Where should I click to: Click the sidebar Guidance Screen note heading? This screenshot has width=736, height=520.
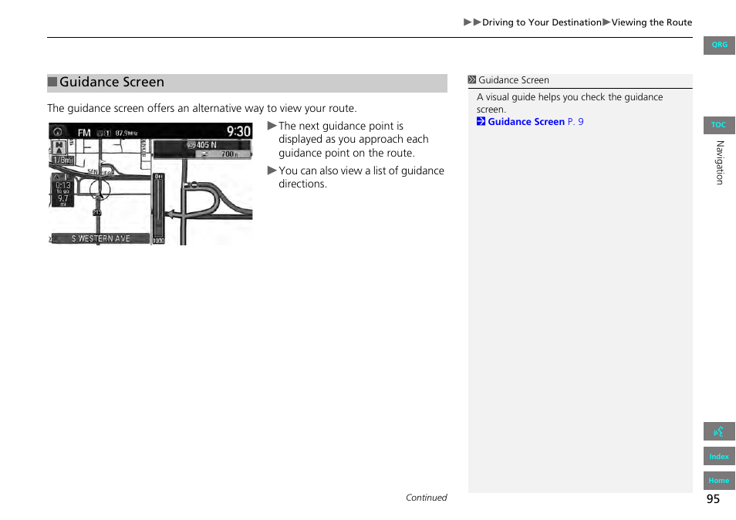514,80
